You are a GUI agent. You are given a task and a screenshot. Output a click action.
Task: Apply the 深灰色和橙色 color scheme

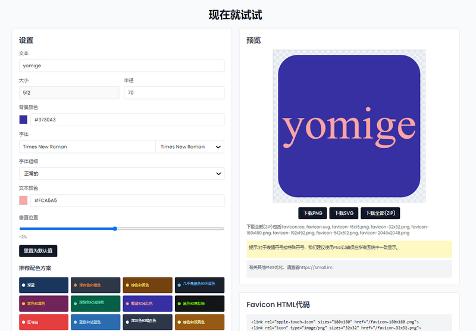tap(95, 285)
